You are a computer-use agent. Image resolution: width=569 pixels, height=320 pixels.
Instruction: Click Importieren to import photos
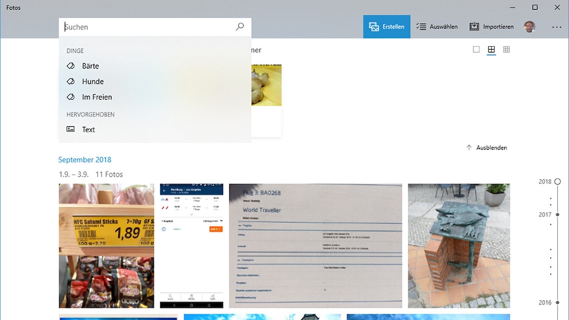pos(491,26)
